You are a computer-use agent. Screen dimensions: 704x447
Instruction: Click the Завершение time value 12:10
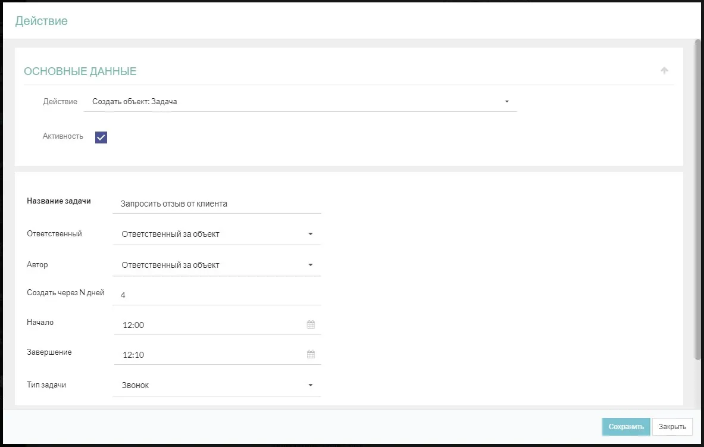coord(134,355)
